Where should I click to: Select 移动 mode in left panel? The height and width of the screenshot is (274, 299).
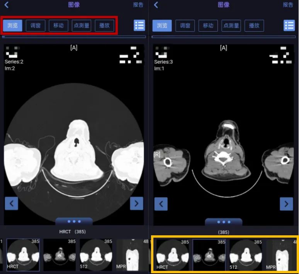pos(59,26)
